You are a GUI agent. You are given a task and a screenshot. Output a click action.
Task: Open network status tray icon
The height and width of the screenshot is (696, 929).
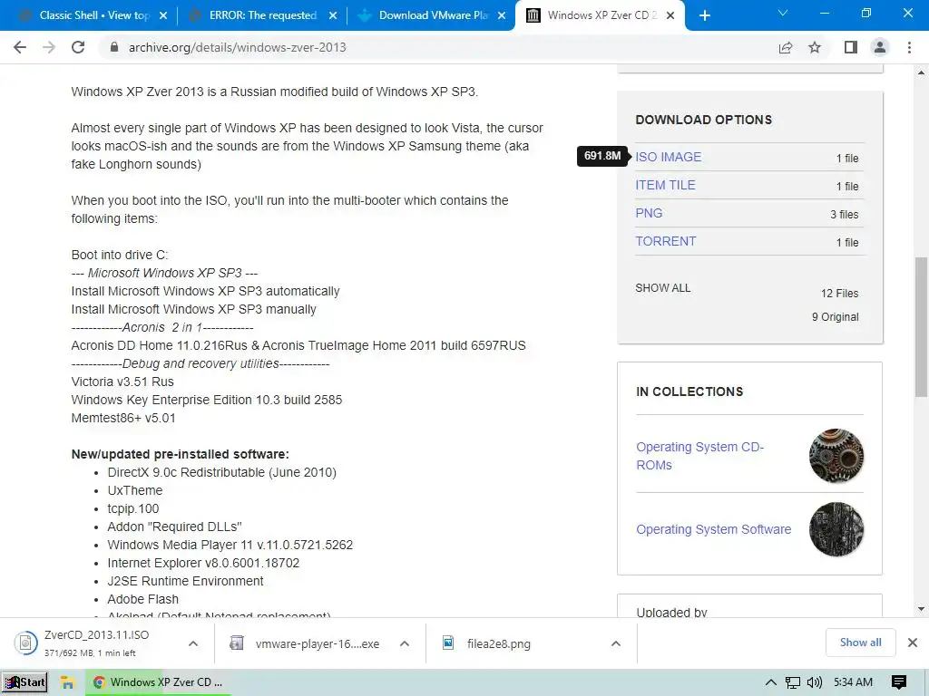point(792,682)
